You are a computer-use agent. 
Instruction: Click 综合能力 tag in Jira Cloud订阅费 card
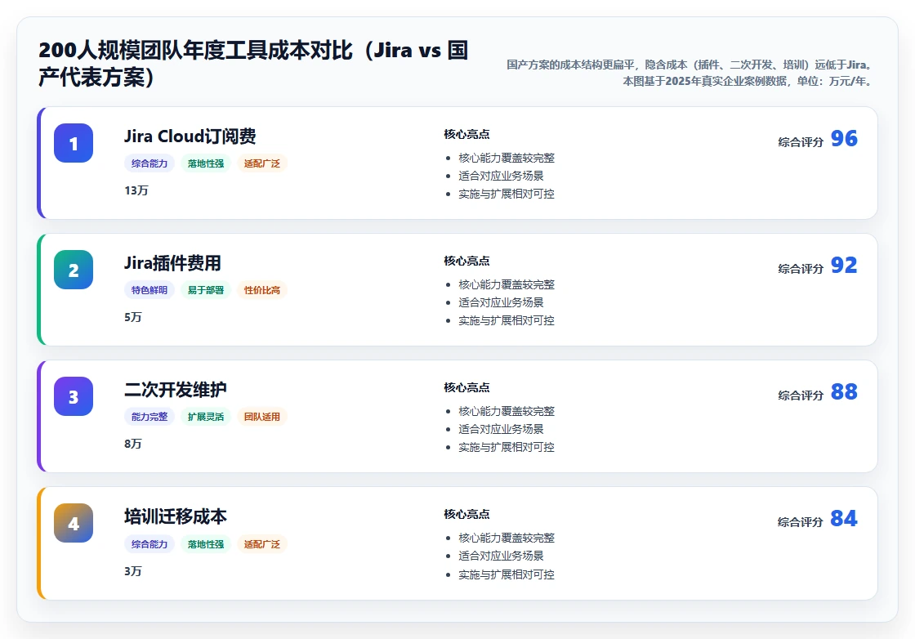coord(150,163)
